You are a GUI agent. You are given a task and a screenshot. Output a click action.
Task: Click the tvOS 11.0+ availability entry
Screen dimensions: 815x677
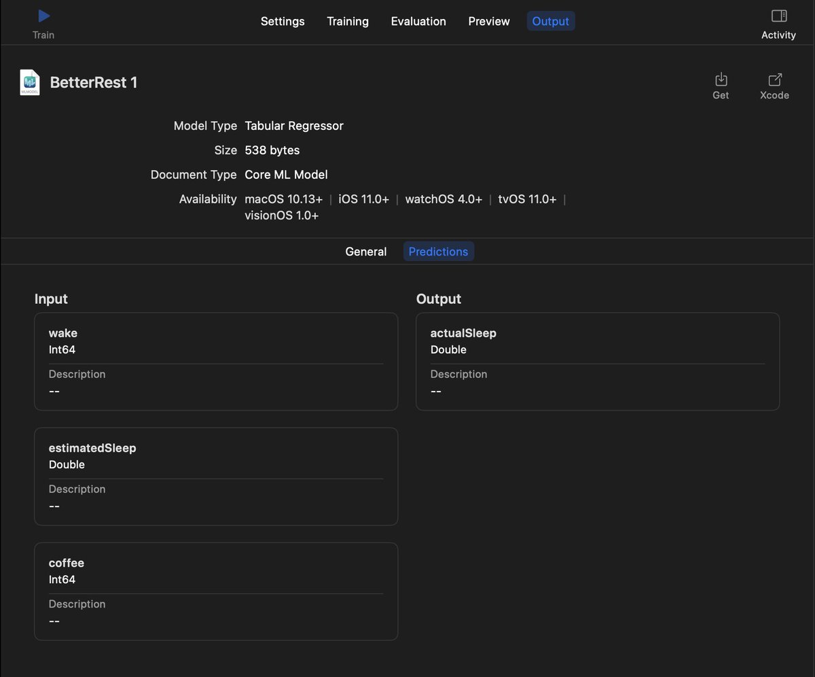click(x=527, y=199)
